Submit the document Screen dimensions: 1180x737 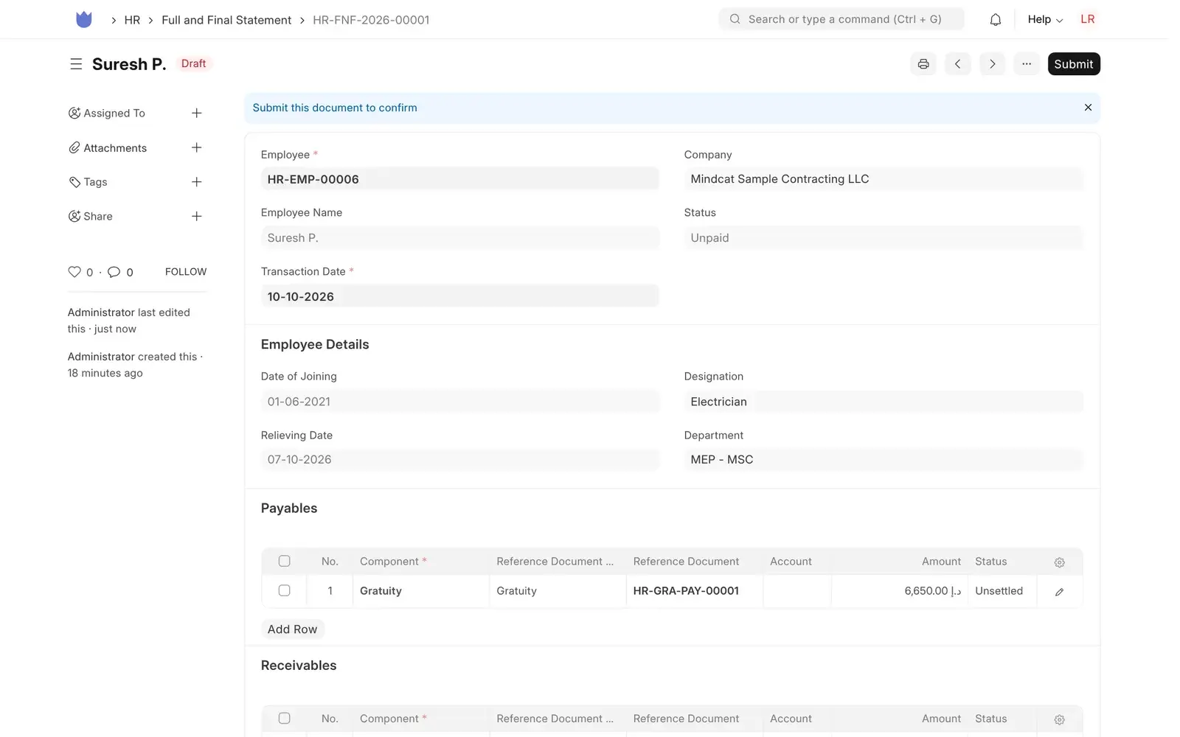(x=1073, y=64)
